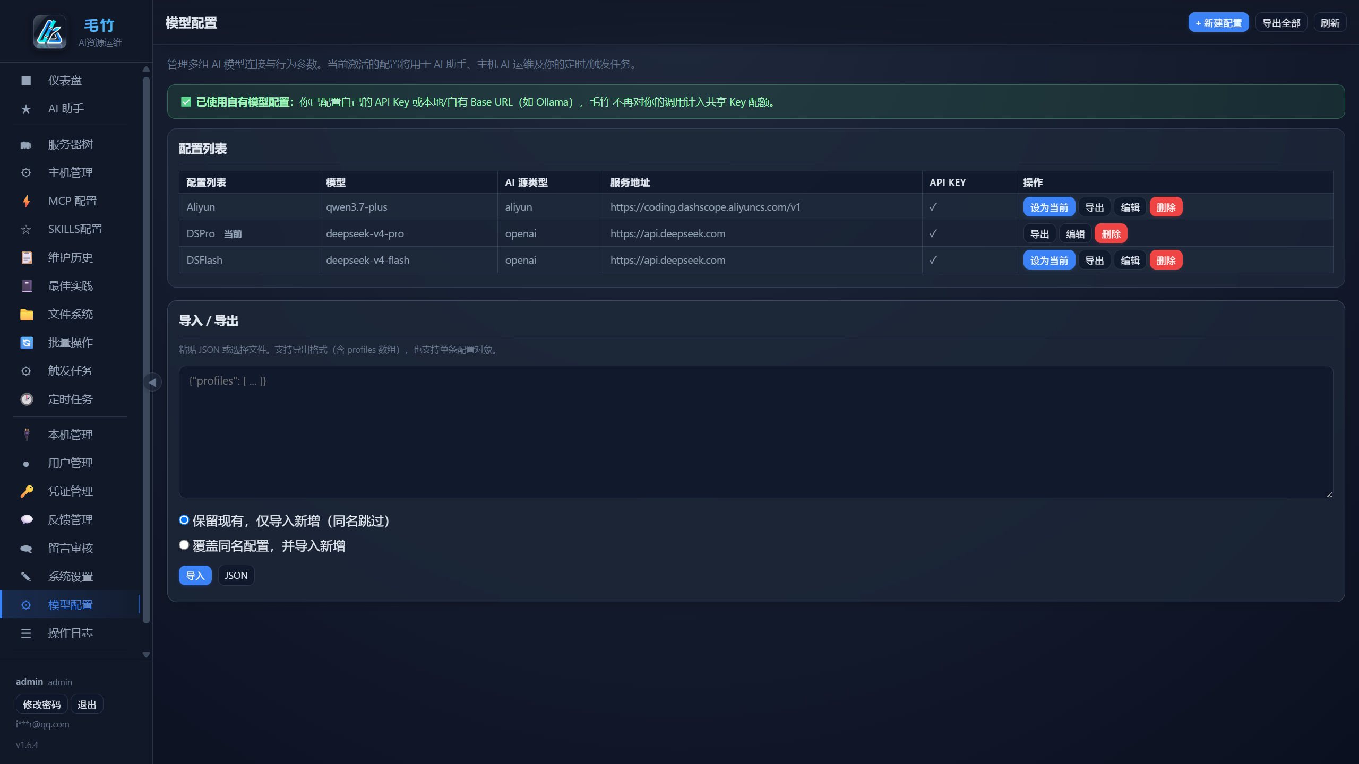Screen dimensions: 1359x764
Task: Select 保留现有，仅导入新增 radio option
Action: coord(184,520)
